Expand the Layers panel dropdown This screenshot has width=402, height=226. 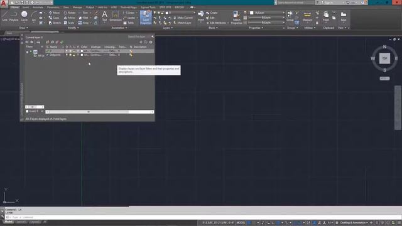click(x=168, y=28)
